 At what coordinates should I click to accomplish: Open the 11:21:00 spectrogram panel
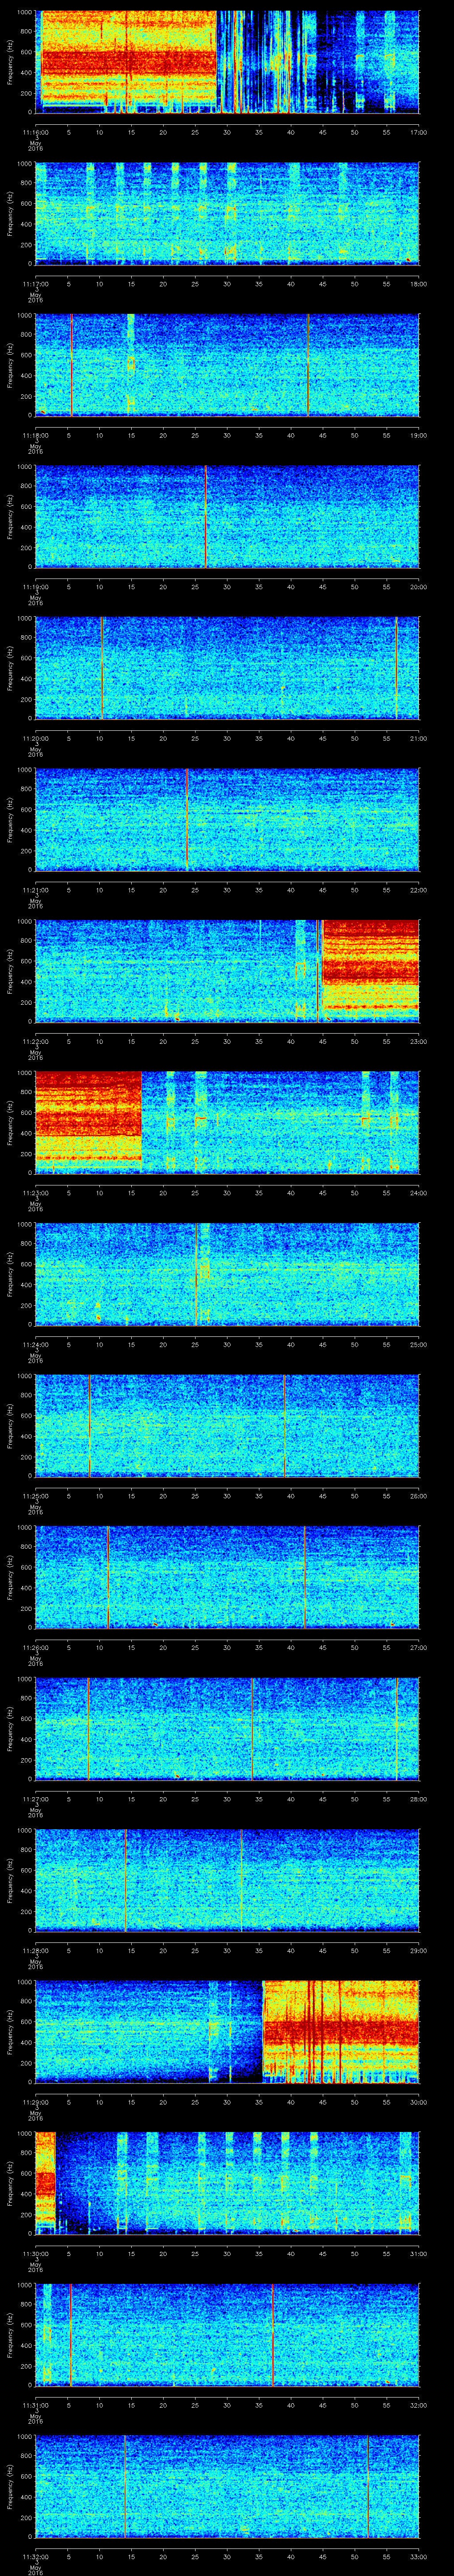click(227, 820)
